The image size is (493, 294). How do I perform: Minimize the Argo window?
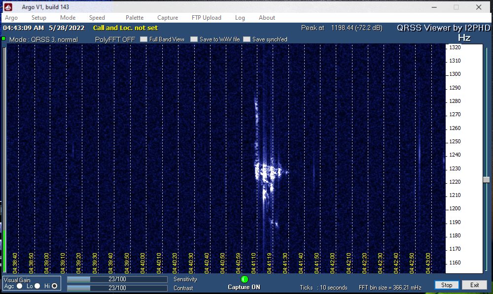434,7
